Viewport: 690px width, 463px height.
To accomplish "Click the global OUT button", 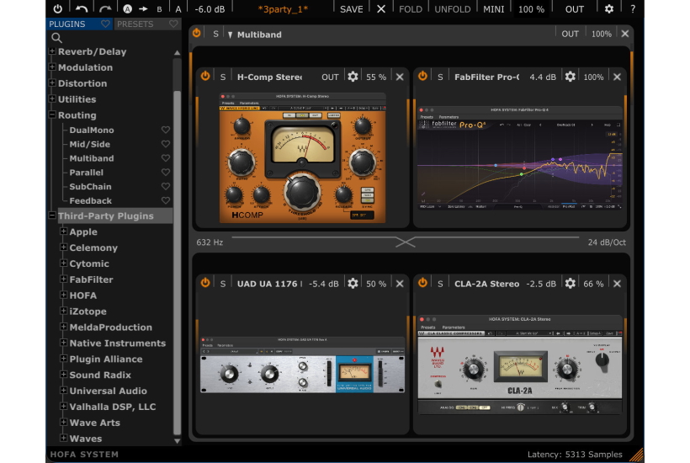I will click(x=574, y=8).
